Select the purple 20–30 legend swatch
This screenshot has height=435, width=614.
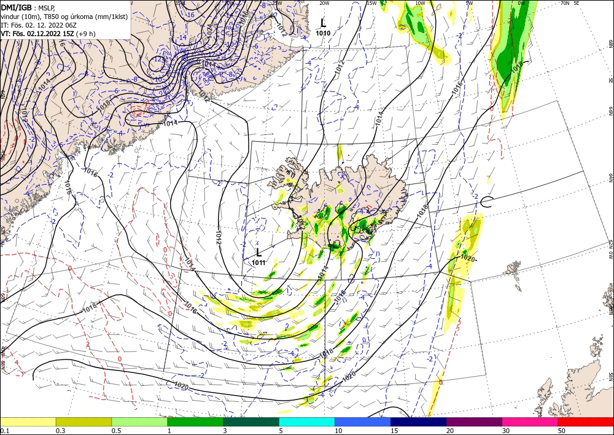click(474, 422)
